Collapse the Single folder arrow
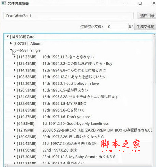This screenshot has height=167, width=156. [11, 50]
